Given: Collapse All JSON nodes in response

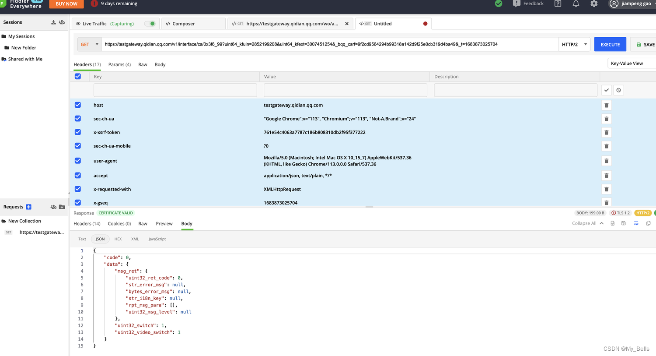Looking at the screenshot, I should click(x=588, y=223).
